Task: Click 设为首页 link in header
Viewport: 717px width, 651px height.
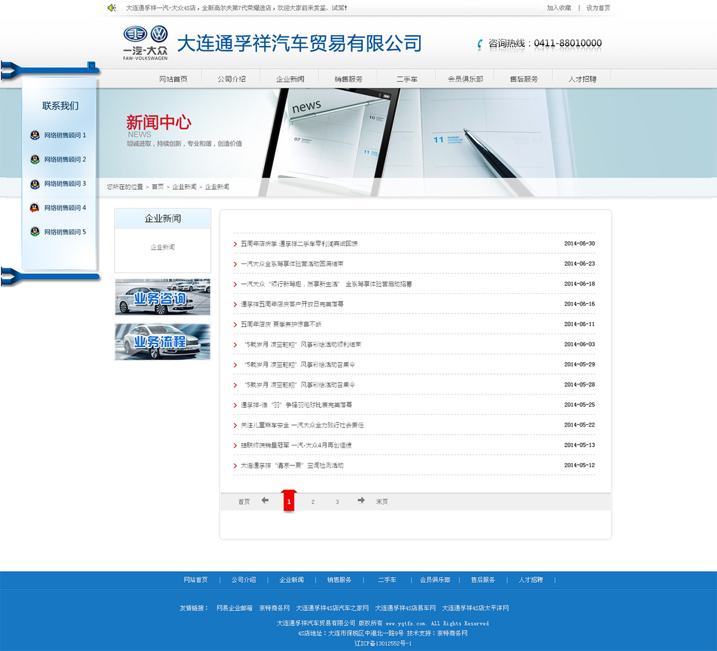Action: click(x=598, y=8)
